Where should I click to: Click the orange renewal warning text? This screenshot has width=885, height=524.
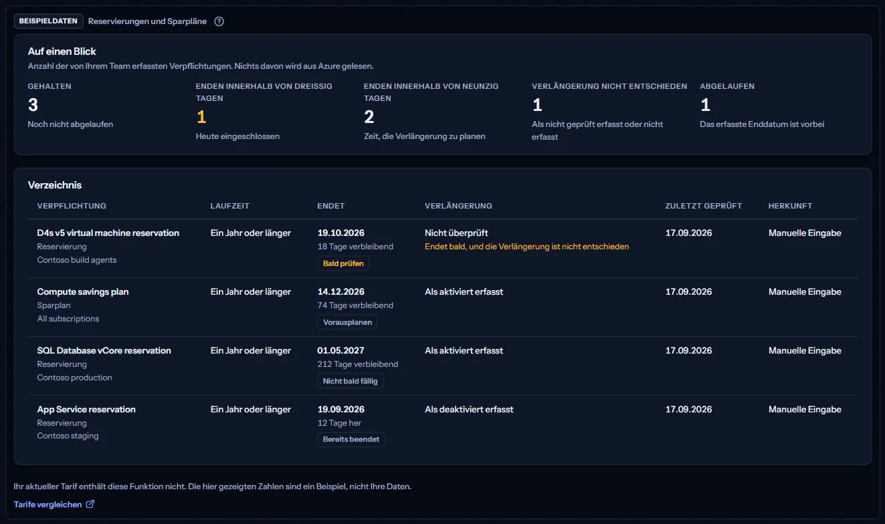click(x=527, y=247)
